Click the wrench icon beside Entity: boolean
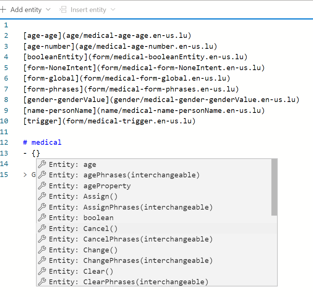The image size is (313, 297). pyautogui.click(x=41, y=217)
